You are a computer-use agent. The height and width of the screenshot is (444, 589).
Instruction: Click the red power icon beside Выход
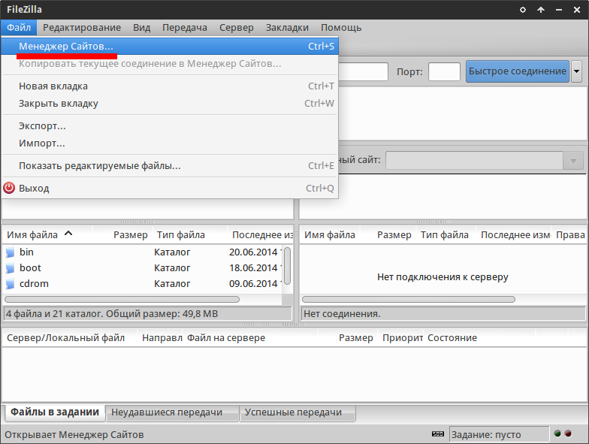[x=9, y=188]
